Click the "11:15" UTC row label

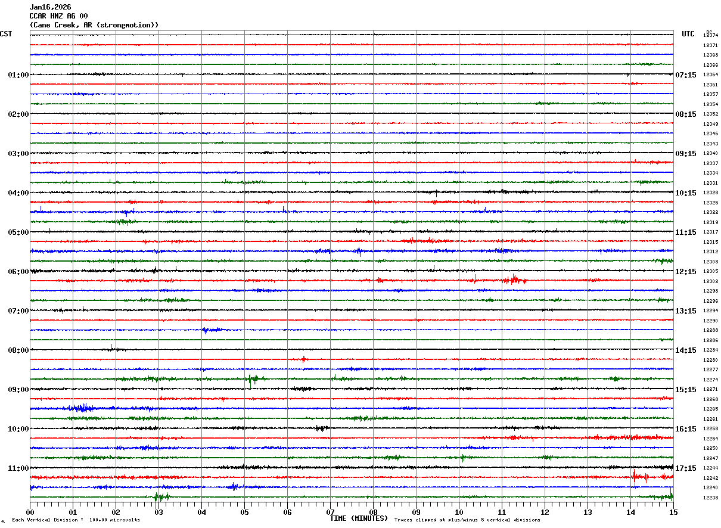(x=686, y=232)
